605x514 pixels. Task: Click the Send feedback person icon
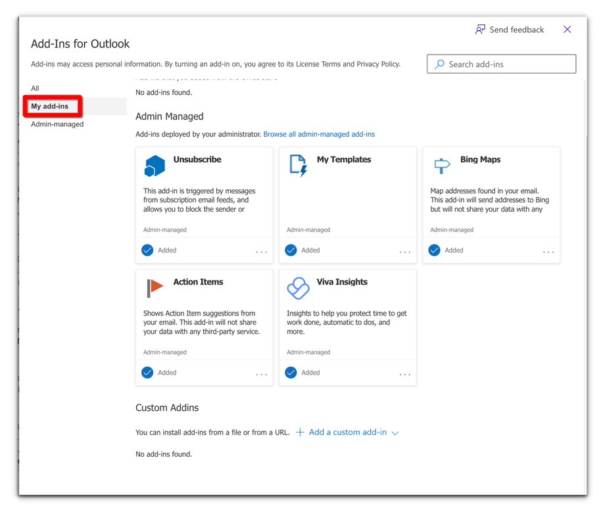pos(481,30)
